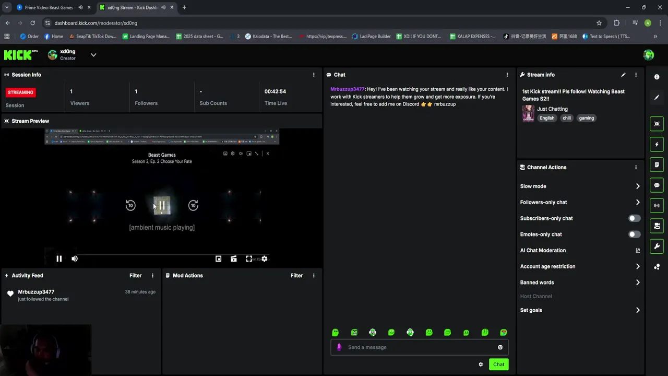Viewport: 668px width, 376px height.
Task: Click the Send a message field
Action: (419, 347)
